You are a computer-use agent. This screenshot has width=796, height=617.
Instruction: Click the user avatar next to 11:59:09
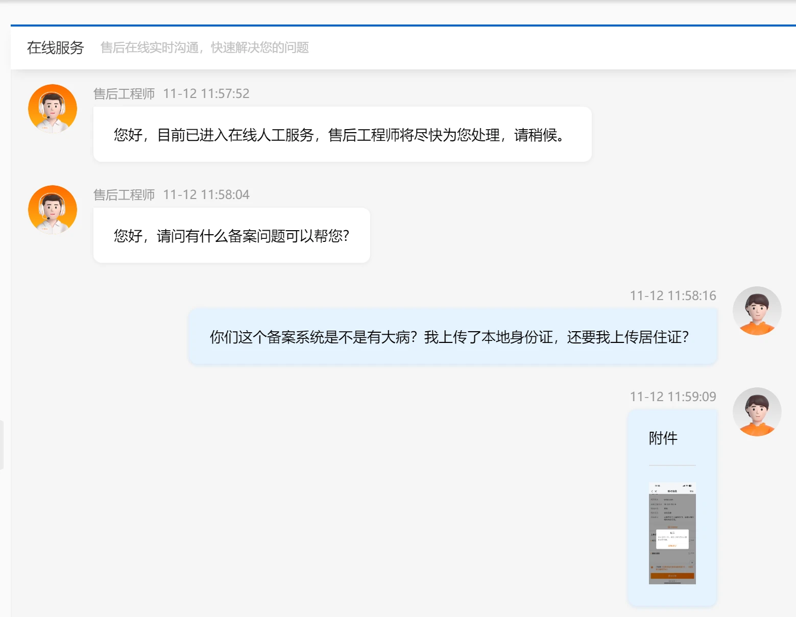(x=757, y=412)
